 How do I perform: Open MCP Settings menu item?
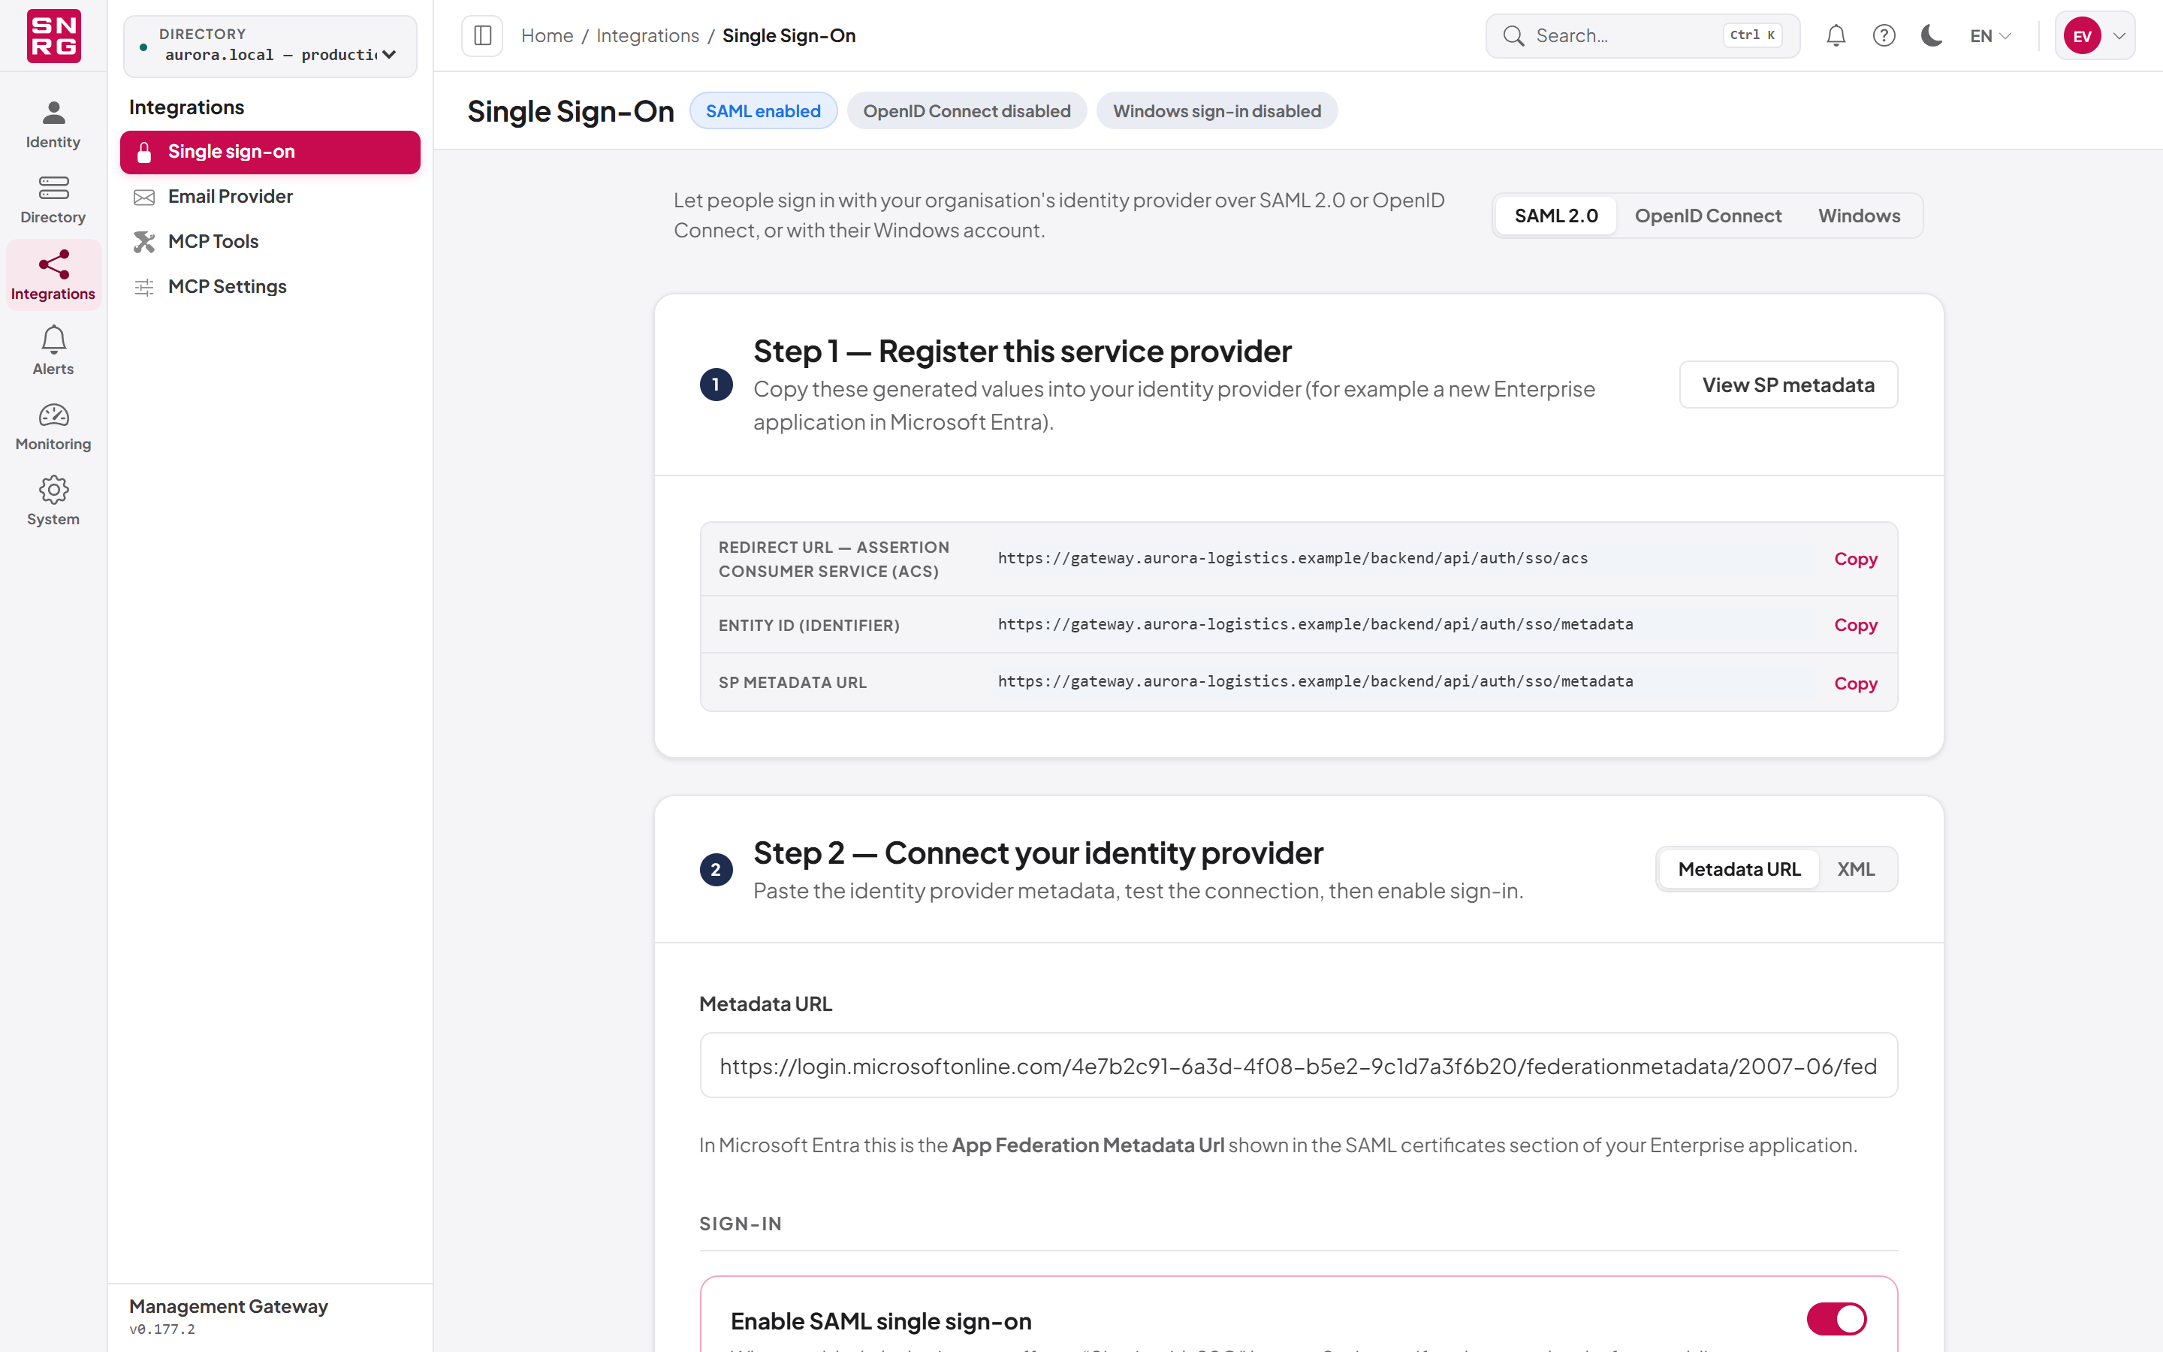coord(270,287)
